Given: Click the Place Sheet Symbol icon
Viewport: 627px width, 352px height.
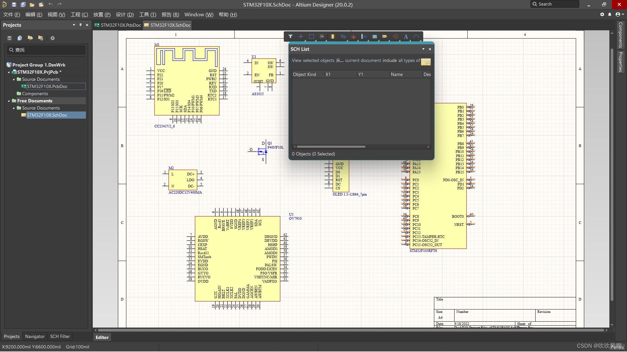Looking at the screenshot, I should [x=375, y=37].
